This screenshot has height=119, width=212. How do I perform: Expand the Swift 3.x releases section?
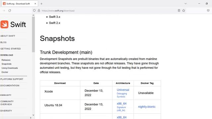tap(53, 17)
